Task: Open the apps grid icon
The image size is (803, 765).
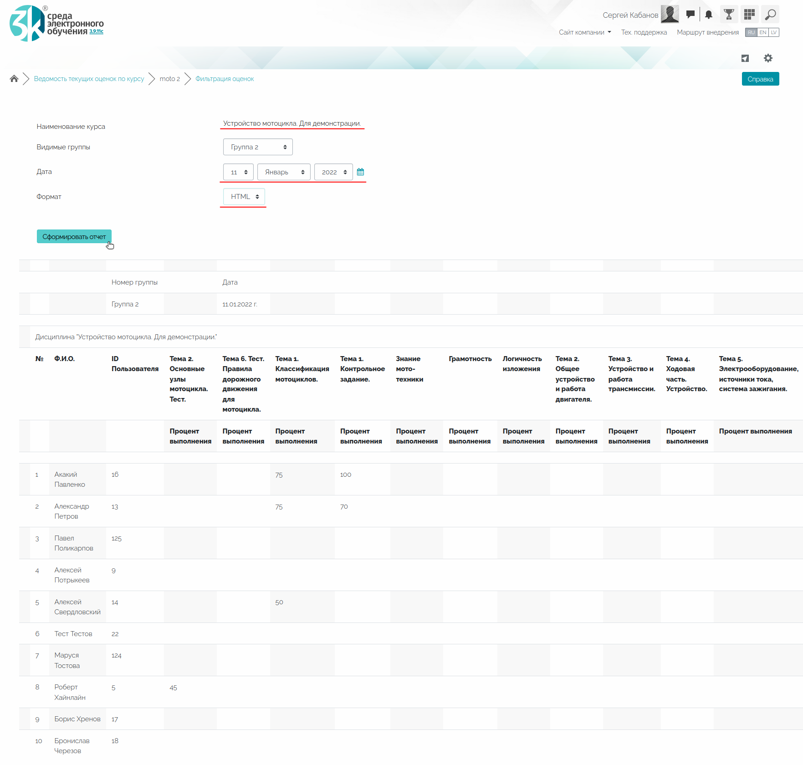Action: (749, 15)
